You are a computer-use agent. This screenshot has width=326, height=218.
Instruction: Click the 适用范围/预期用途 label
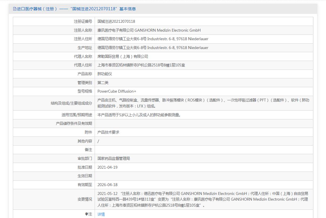click(77, 115)
